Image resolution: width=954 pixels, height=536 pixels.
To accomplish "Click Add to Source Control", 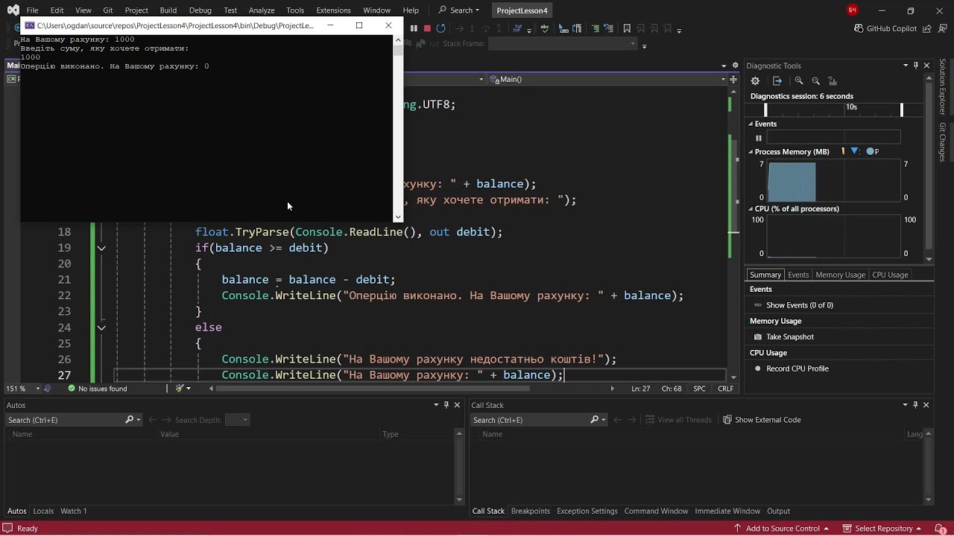I will pyautogui.click(x=782, y=529).
